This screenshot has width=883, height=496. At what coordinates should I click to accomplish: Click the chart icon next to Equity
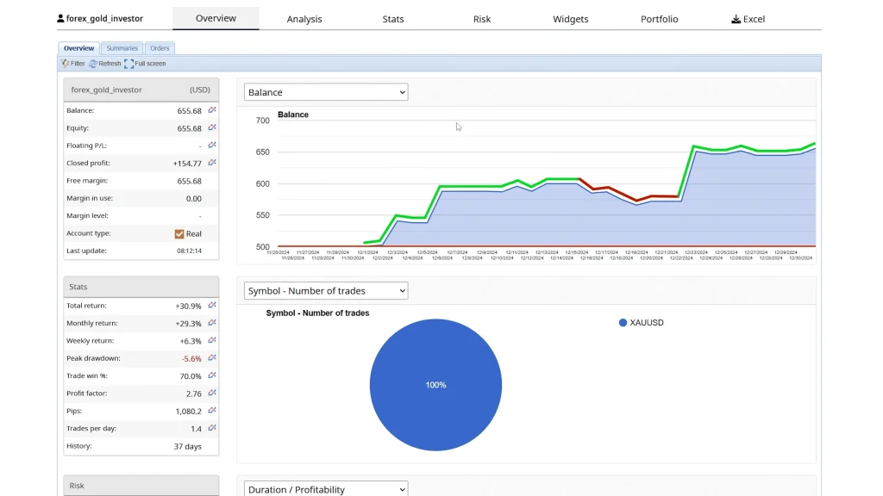(211, 128)
